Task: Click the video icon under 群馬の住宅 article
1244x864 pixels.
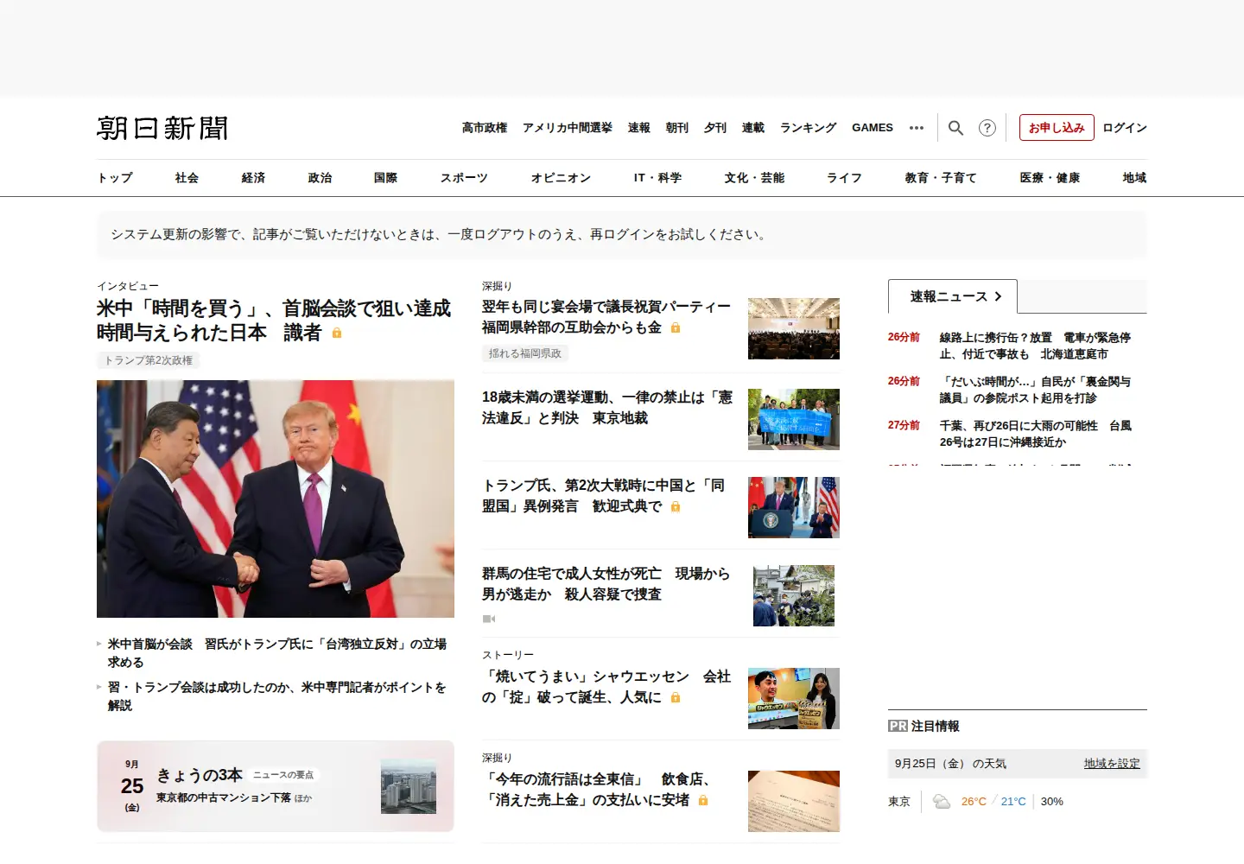Action: tap(489, 619)
